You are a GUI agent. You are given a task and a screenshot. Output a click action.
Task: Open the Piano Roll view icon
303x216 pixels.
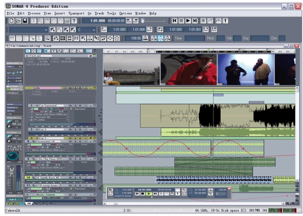click(12, 38)
